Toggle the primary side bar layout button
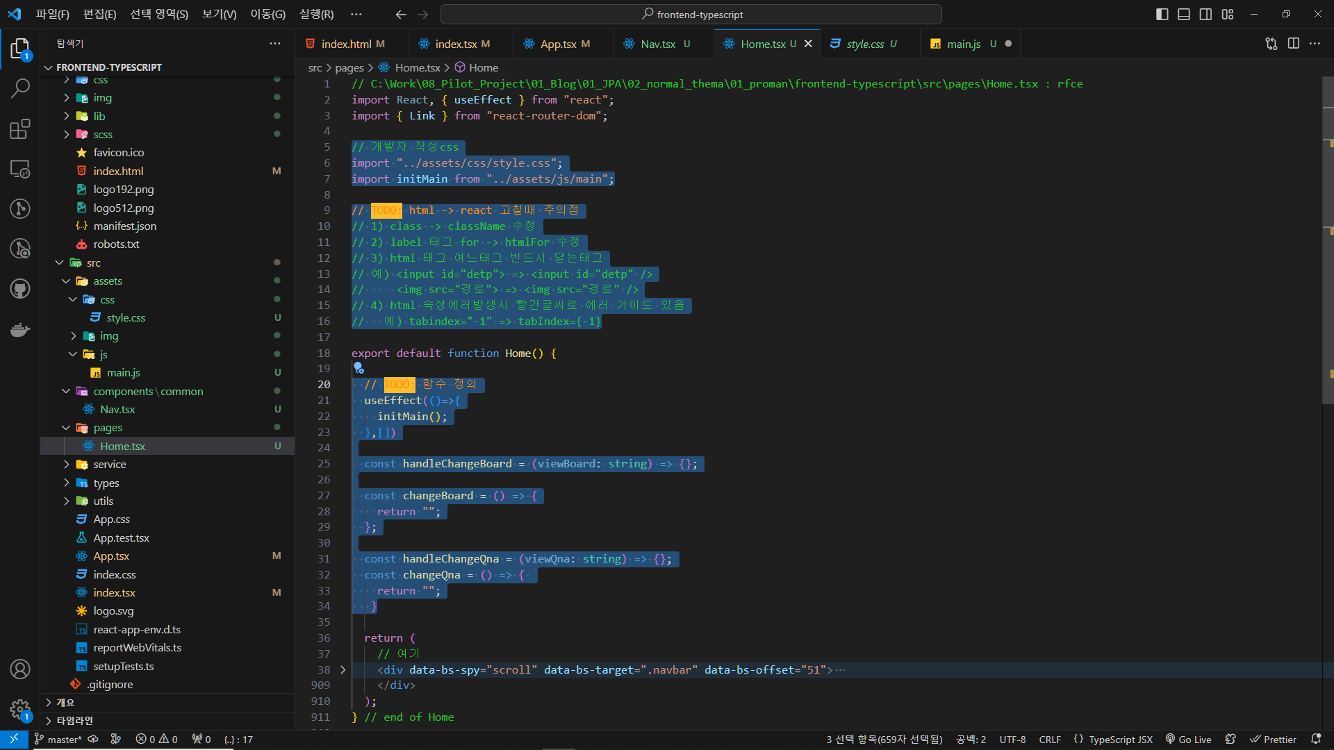 pyautogui.click(x=1162, y=15)
